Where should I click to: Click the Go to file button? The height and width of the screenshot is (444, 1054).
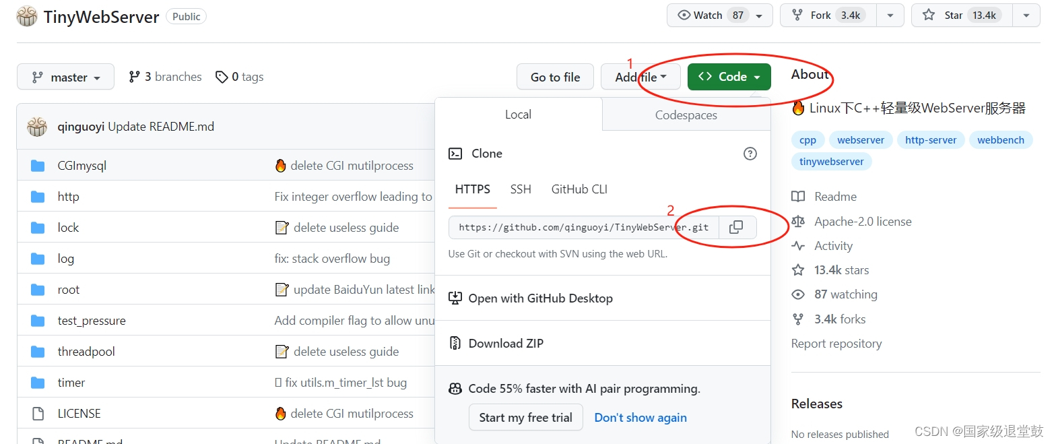click(x=555, y=77)
